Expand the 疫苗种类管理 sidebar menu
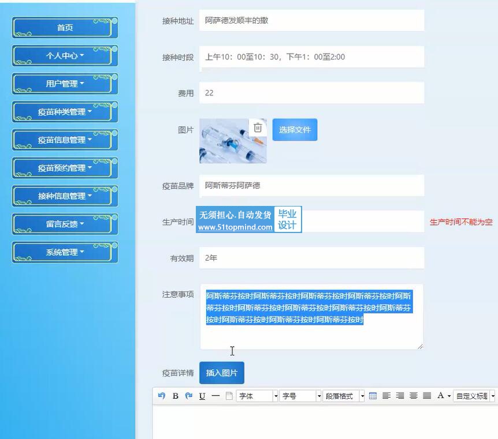Image resolution: width=498 pixels, height=439 pixels. (65, 112)
